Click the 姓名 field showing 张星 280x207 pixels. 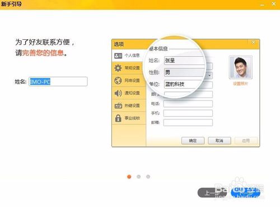pyautogui.click(x=185, y=61)
